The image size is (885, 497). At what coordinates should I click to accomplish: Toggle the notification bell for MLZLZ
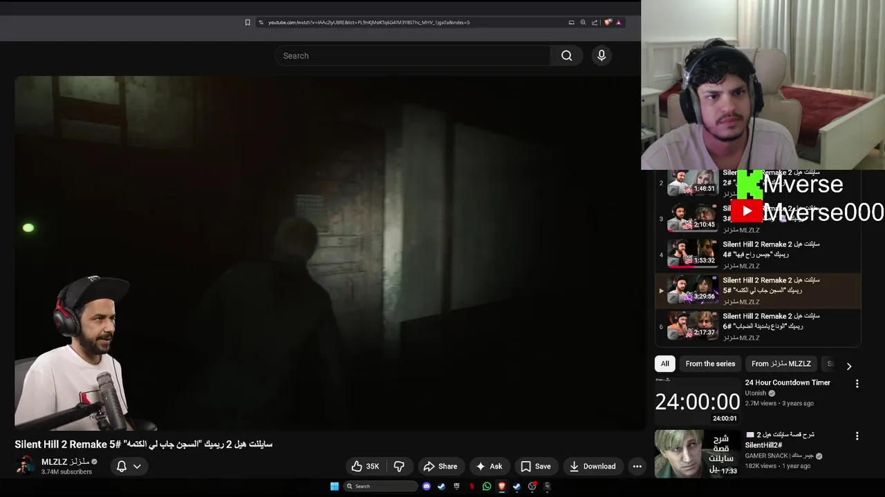click(x=122, y=467)
